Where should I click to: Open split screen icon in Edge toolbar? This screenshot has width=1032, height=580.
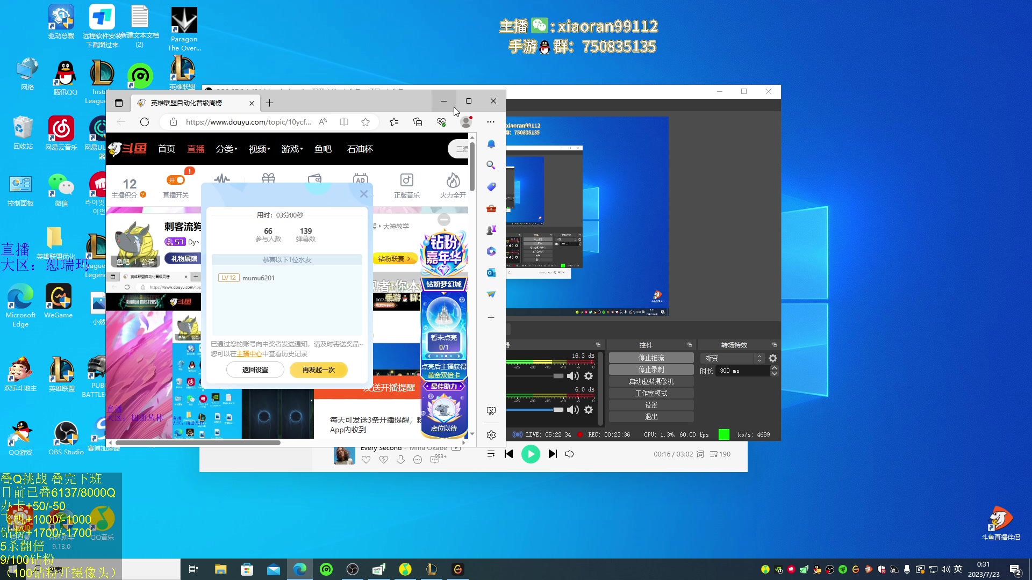[344, 122]
